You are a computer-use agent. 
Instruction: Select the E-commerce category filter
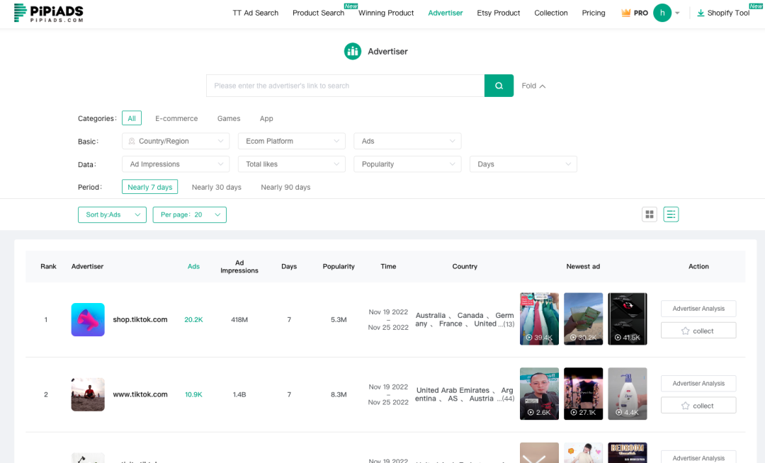point(176,118)
